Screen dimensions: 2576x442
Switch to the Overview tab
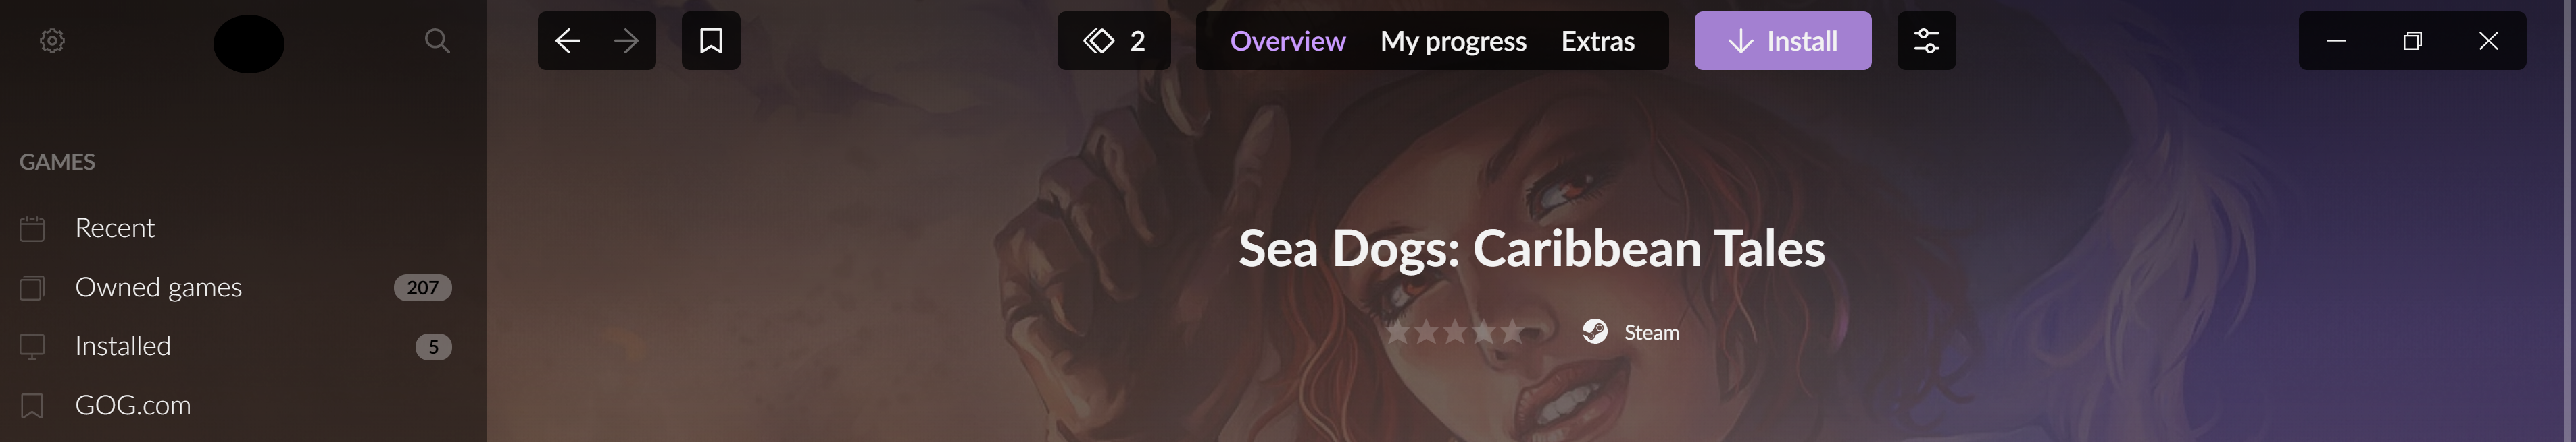(1287, 41)
